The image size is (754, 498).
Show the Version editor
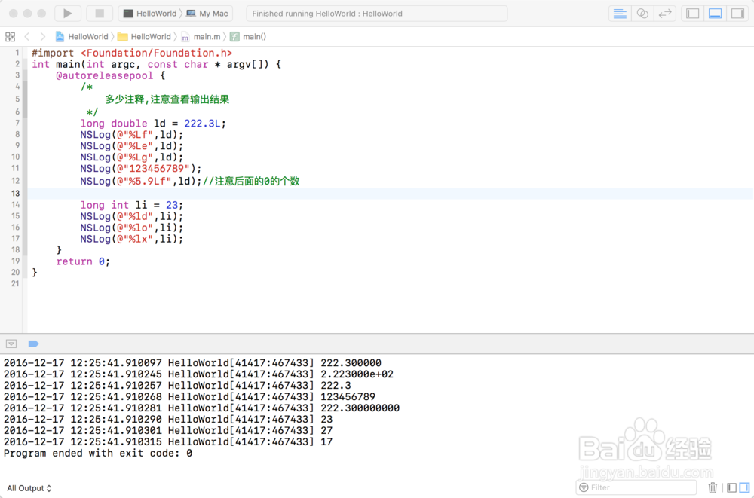[x=665, y=14]
